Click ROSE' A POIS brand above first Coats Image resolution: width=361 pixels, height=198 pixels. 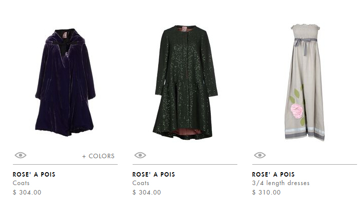pyautogui.click(x=34, y=175)
